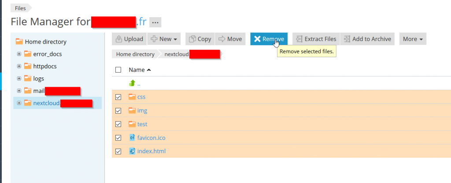Open the More dropdown menu
451x183 pixels.
coord(413,39)
